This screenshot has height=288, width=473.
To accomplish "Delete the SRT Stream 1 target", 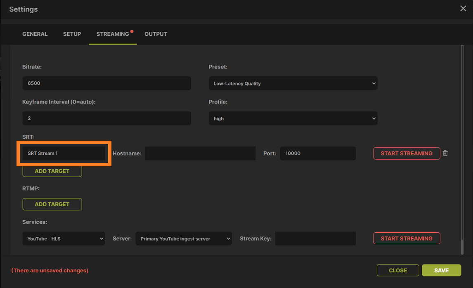I will click(445, 153).
